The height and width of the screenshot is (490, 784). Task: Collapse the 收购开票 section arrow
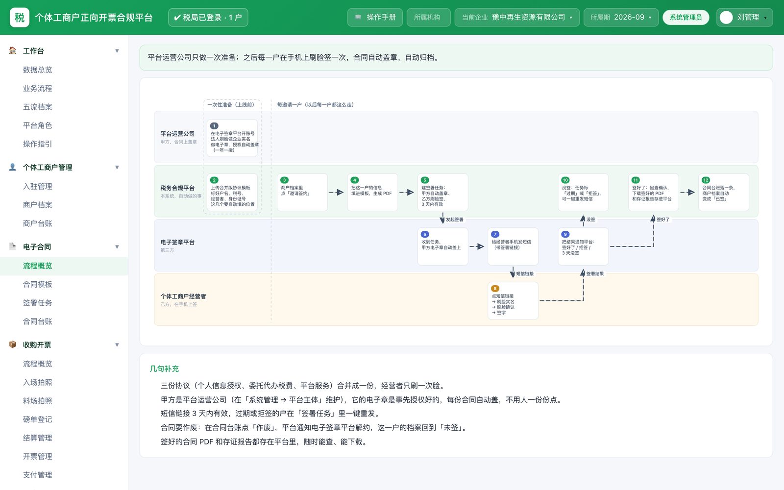(x=117, y=345)
